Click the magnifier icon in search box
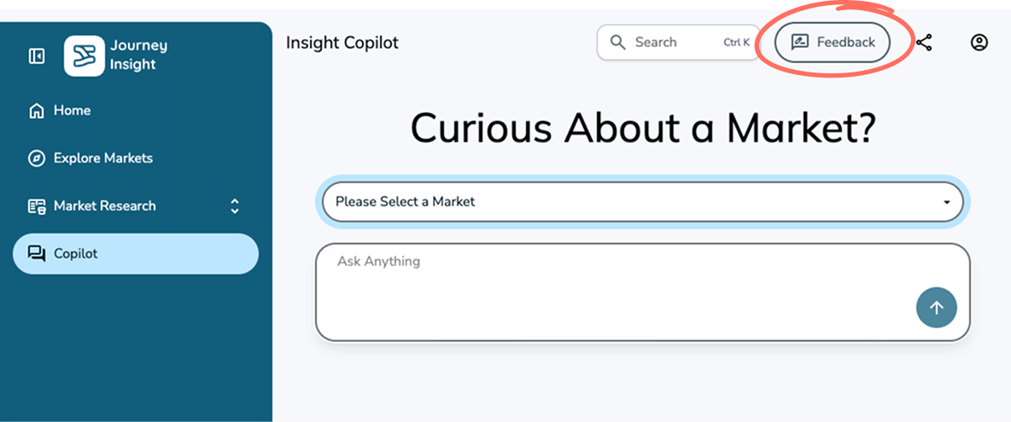 pyautogui.click(x=617, y=43)
